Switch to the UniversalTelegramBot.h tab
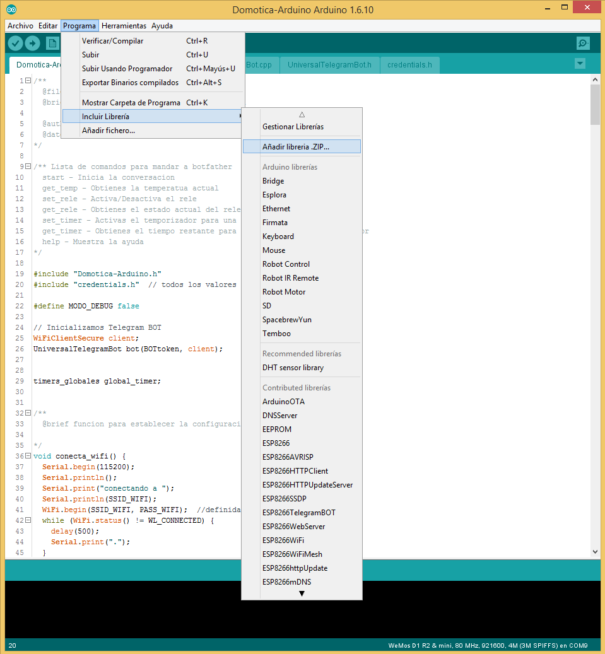 pyautogui.click(x=329, y=65)
